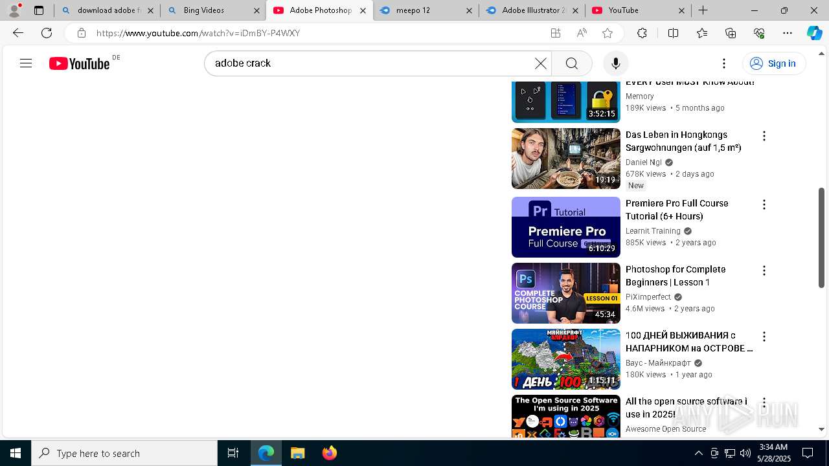This screenshot has height=466, width=829.
Task: Open options for 100 ДНЕЙ video
Action: [764, 337]
